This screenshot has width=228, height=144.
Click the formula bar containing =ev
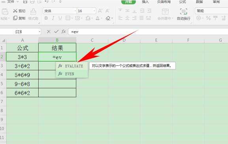click(x=148, y=32)
